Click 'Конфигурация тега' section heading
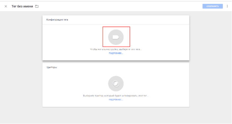Screen dimensions: 232x124 [57, 20]
